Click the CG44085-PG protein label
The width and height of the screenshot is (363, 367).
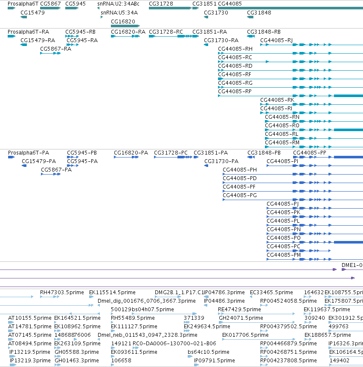click(240, 195)
